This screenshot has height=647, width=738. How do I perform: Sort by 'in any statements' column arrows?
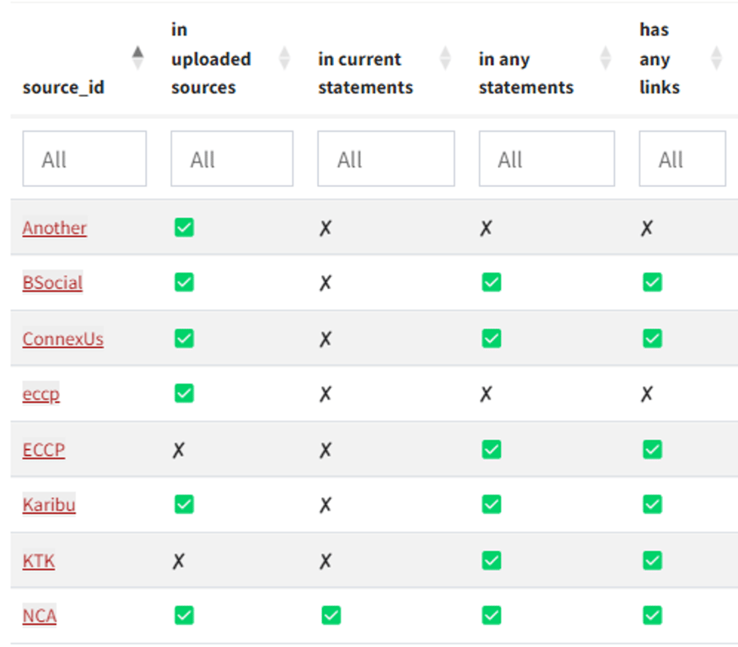606,58
